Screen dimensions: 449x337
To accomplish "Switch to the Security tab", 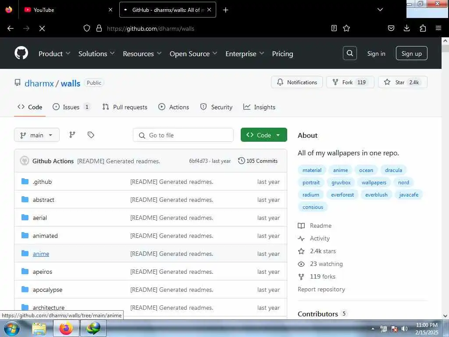I will (216, 107).
